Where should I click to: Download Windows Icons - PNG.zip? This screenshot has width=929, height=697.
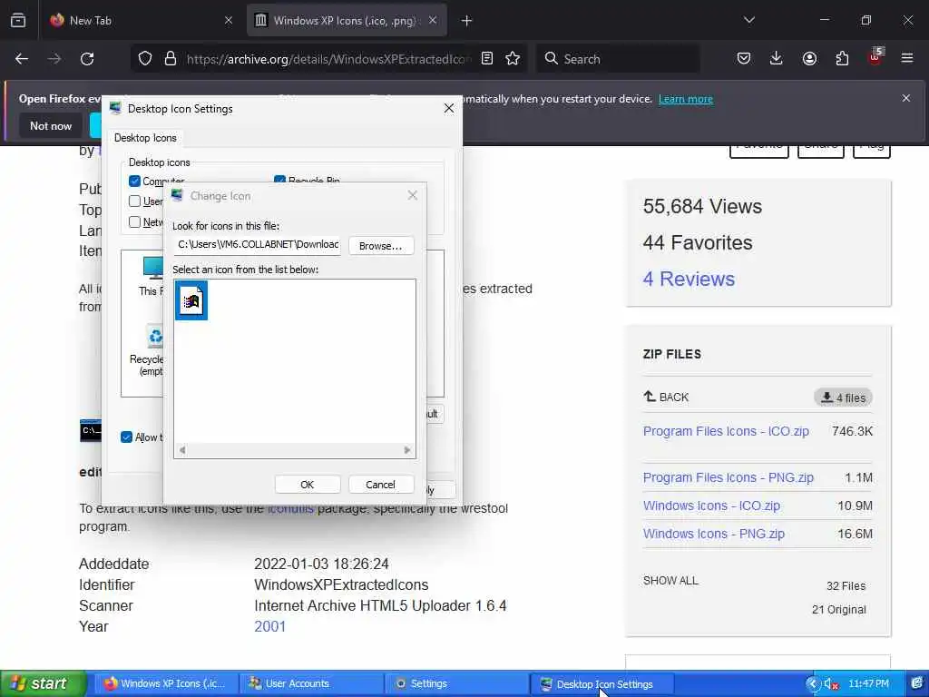(x=714, y=534)
